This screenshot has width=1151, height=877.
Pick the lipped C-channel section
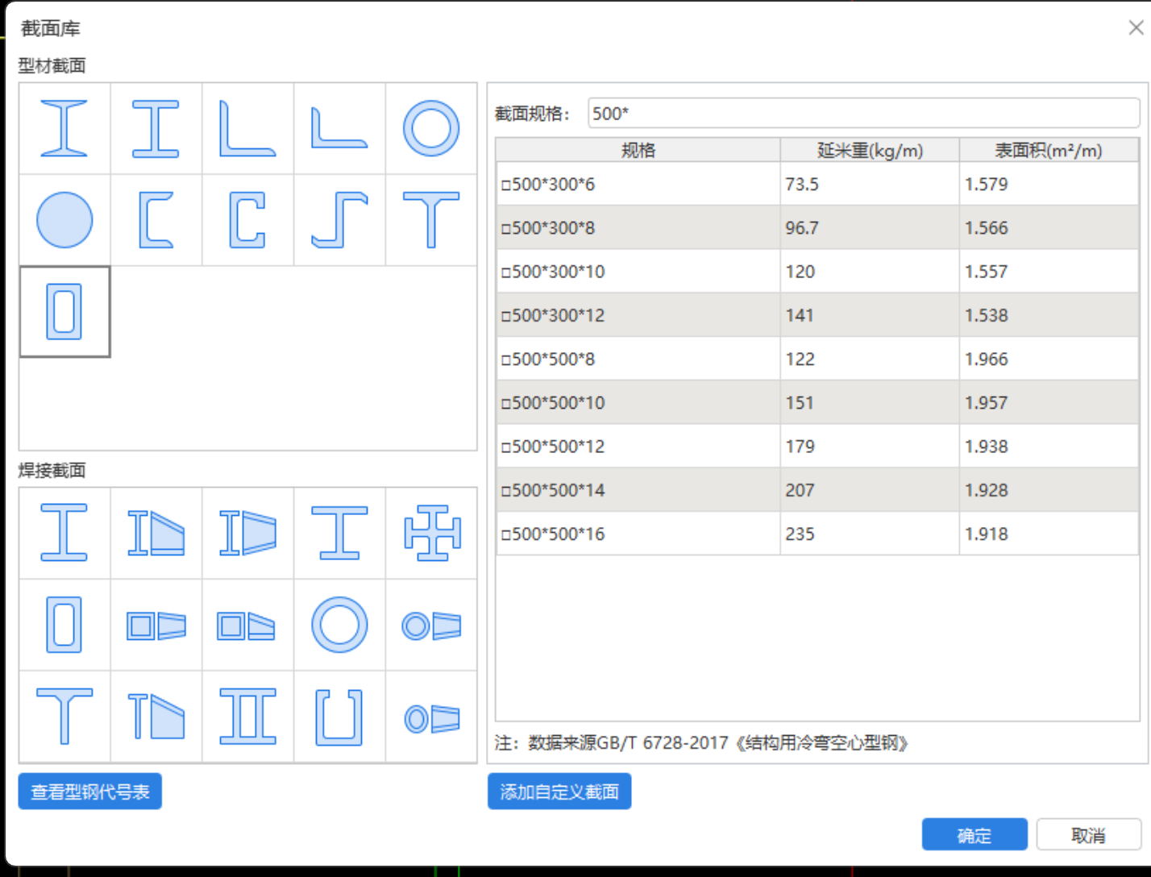click(247, 220)
